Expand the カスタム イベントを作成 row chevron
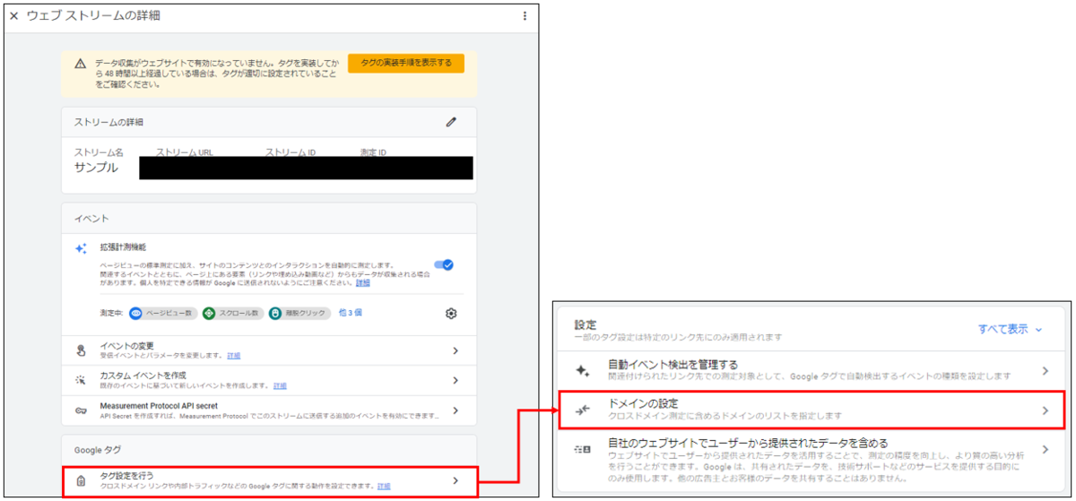The width and height of the screenshot is (1076, 501). click(x=456, y=381)
